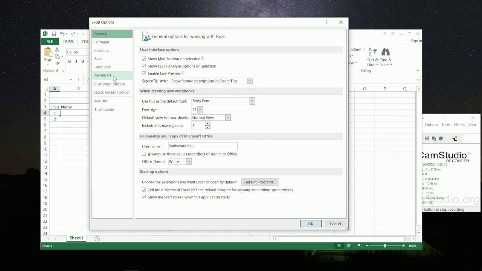
Task: Click the info icon beside Show Mini Toolbar
Action: coord(202,58)
